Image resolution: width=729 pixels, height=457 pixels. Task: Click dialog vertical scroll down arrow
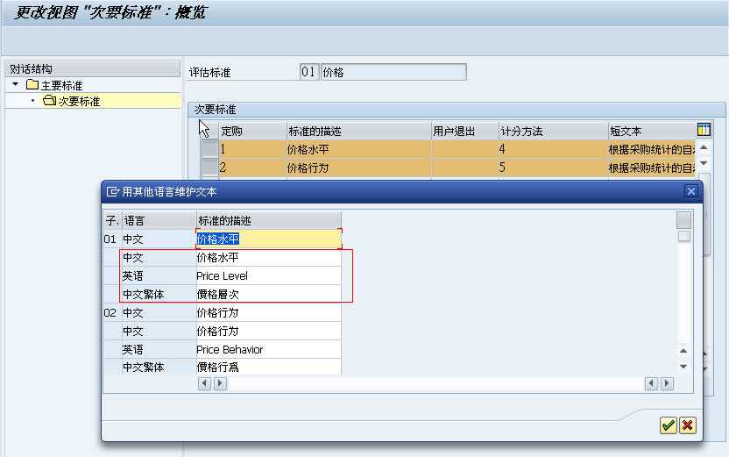683,367
